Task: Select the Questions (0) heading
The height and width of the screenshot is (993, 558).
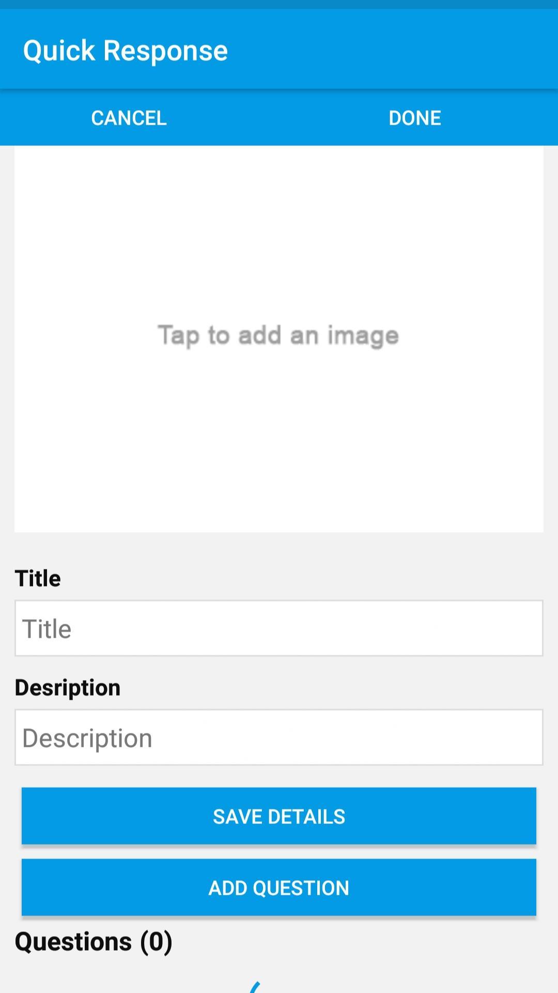Action: 94,941
